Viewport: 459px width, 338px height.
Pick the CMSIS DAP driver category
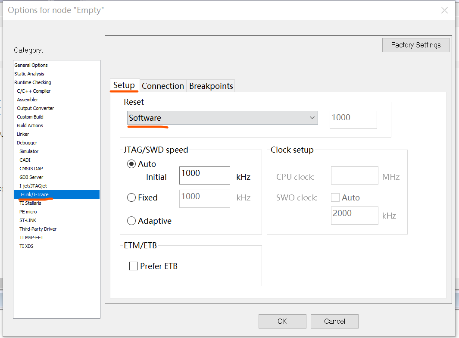click(31, 169)
